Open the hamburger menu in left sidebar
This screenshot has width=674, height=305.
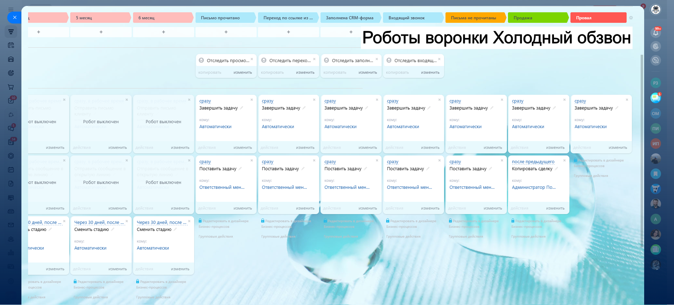pos(11,9)
